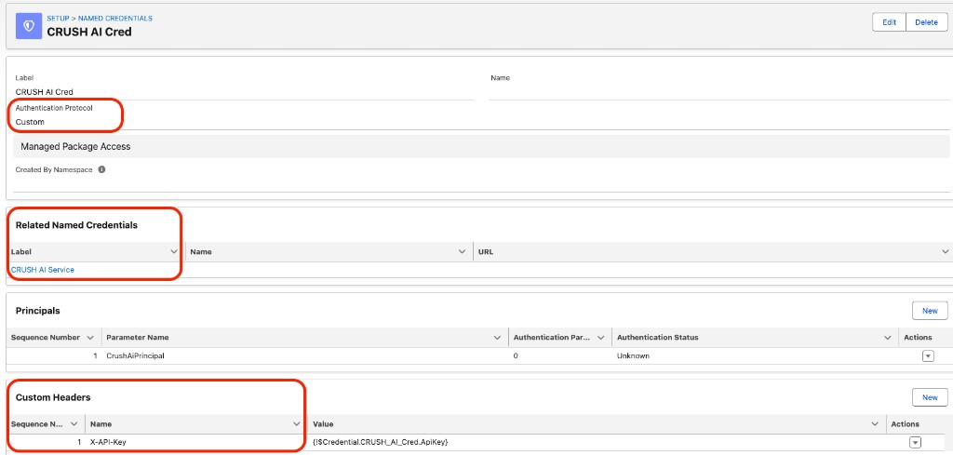Click the Related Named Credentials heading
953x455 pixels.
(76, 225)
